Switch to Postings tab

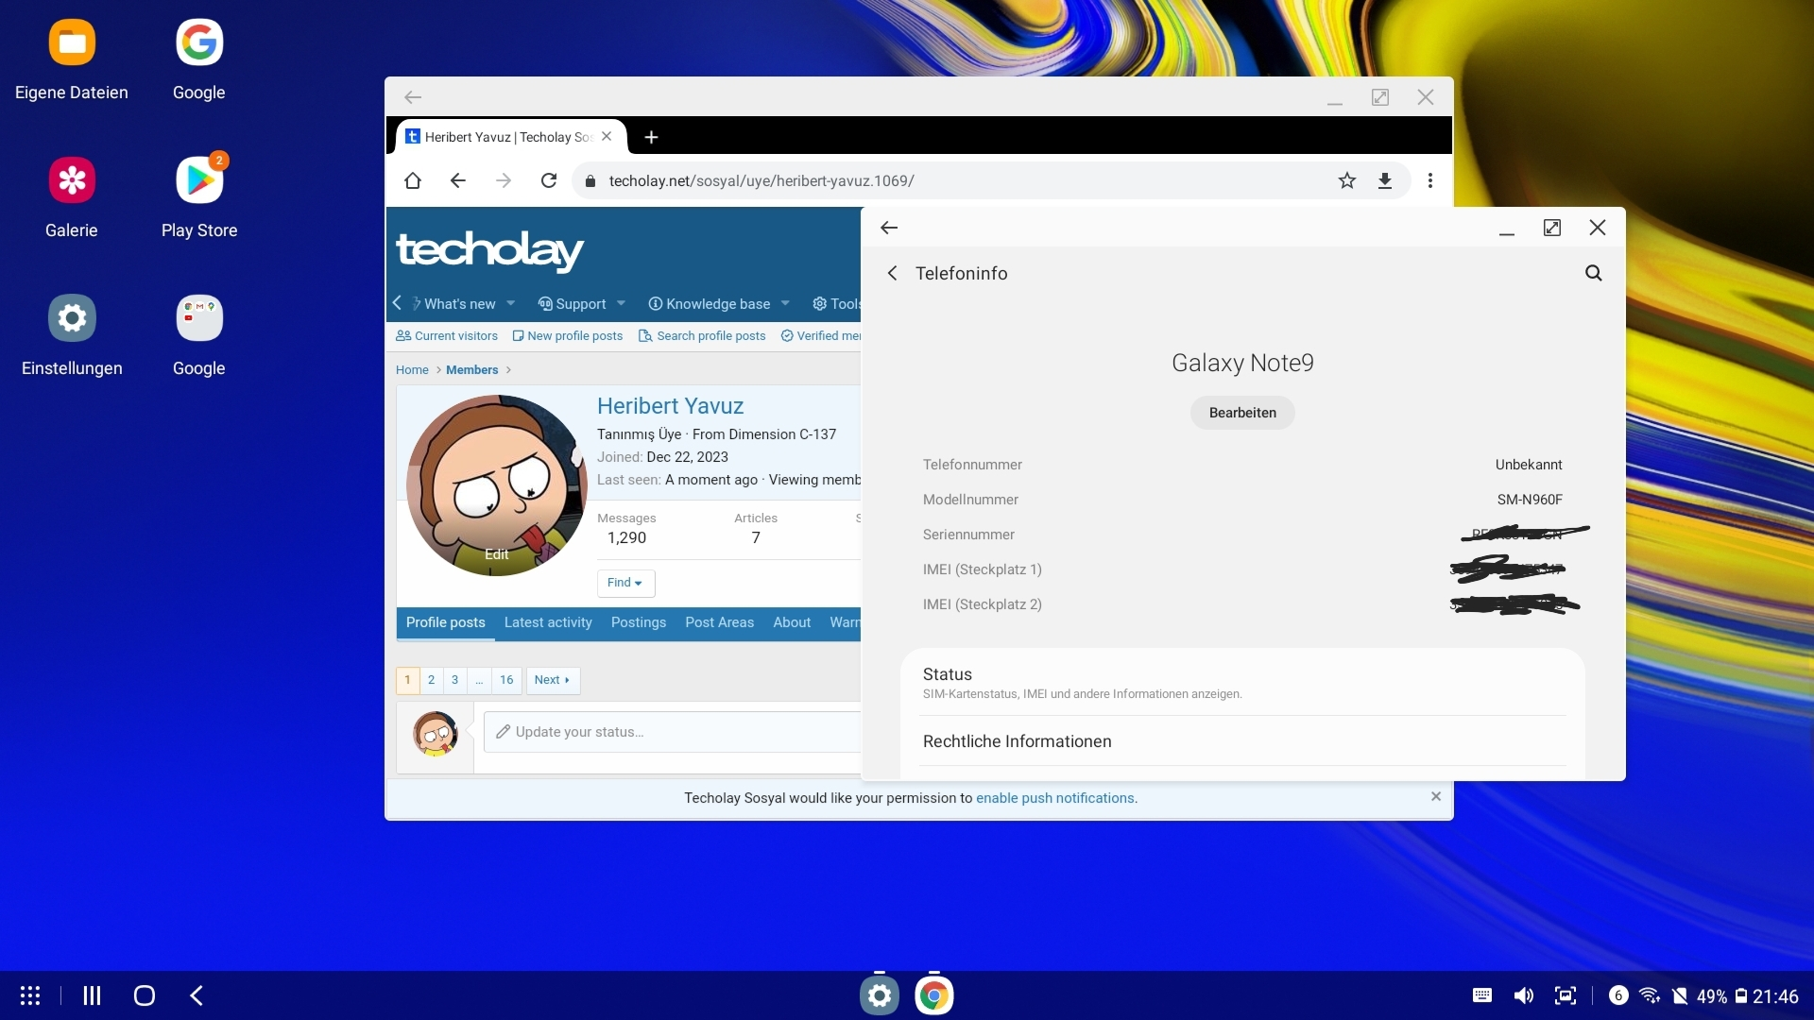(639, 622)
